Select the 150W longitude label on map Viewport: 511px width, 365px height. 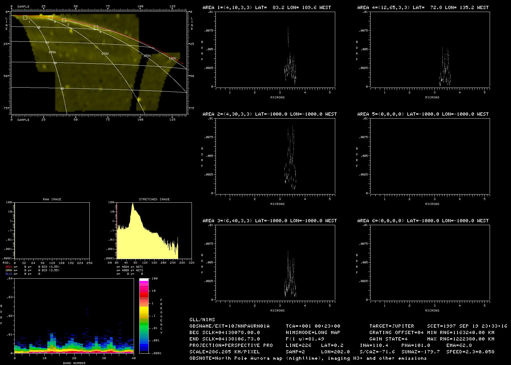[147, 56]
